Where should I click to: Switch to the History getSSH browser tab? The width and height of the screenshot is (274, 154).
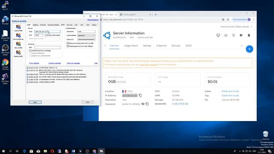tap(135, 15)
